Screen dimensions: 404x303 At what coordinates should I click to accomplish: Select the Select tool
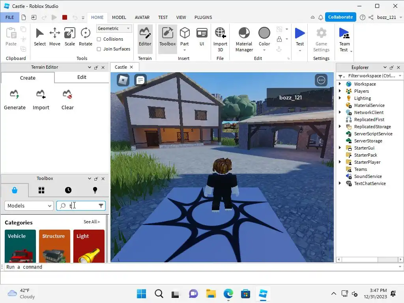(x=40, y=37)
